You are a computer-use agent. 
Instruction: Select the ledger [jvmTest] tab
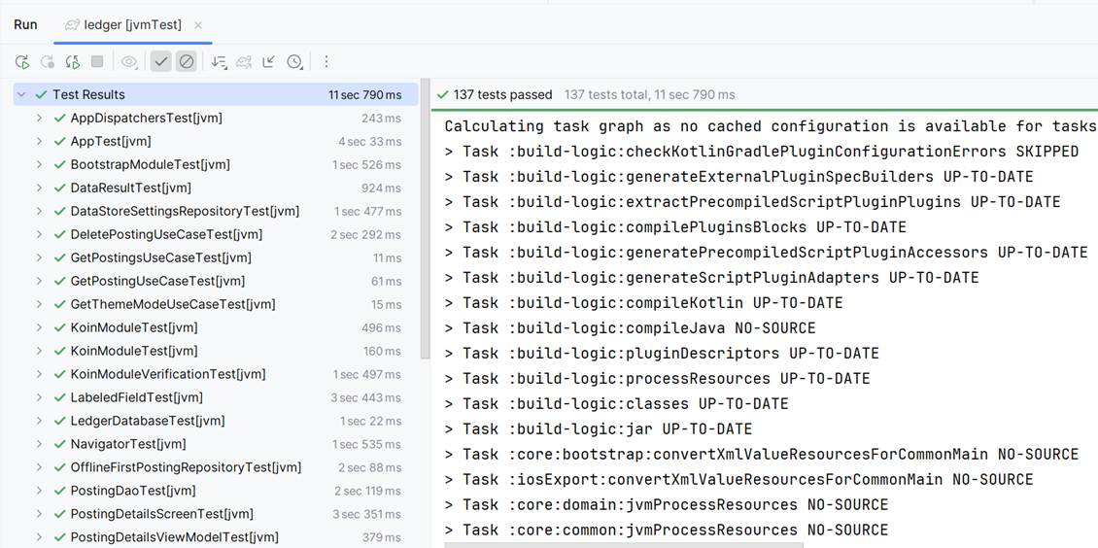point(133,25)
